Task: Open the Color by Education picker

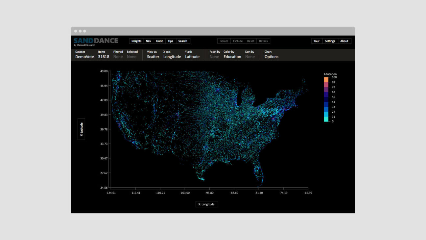Action: tap(232, 57)
